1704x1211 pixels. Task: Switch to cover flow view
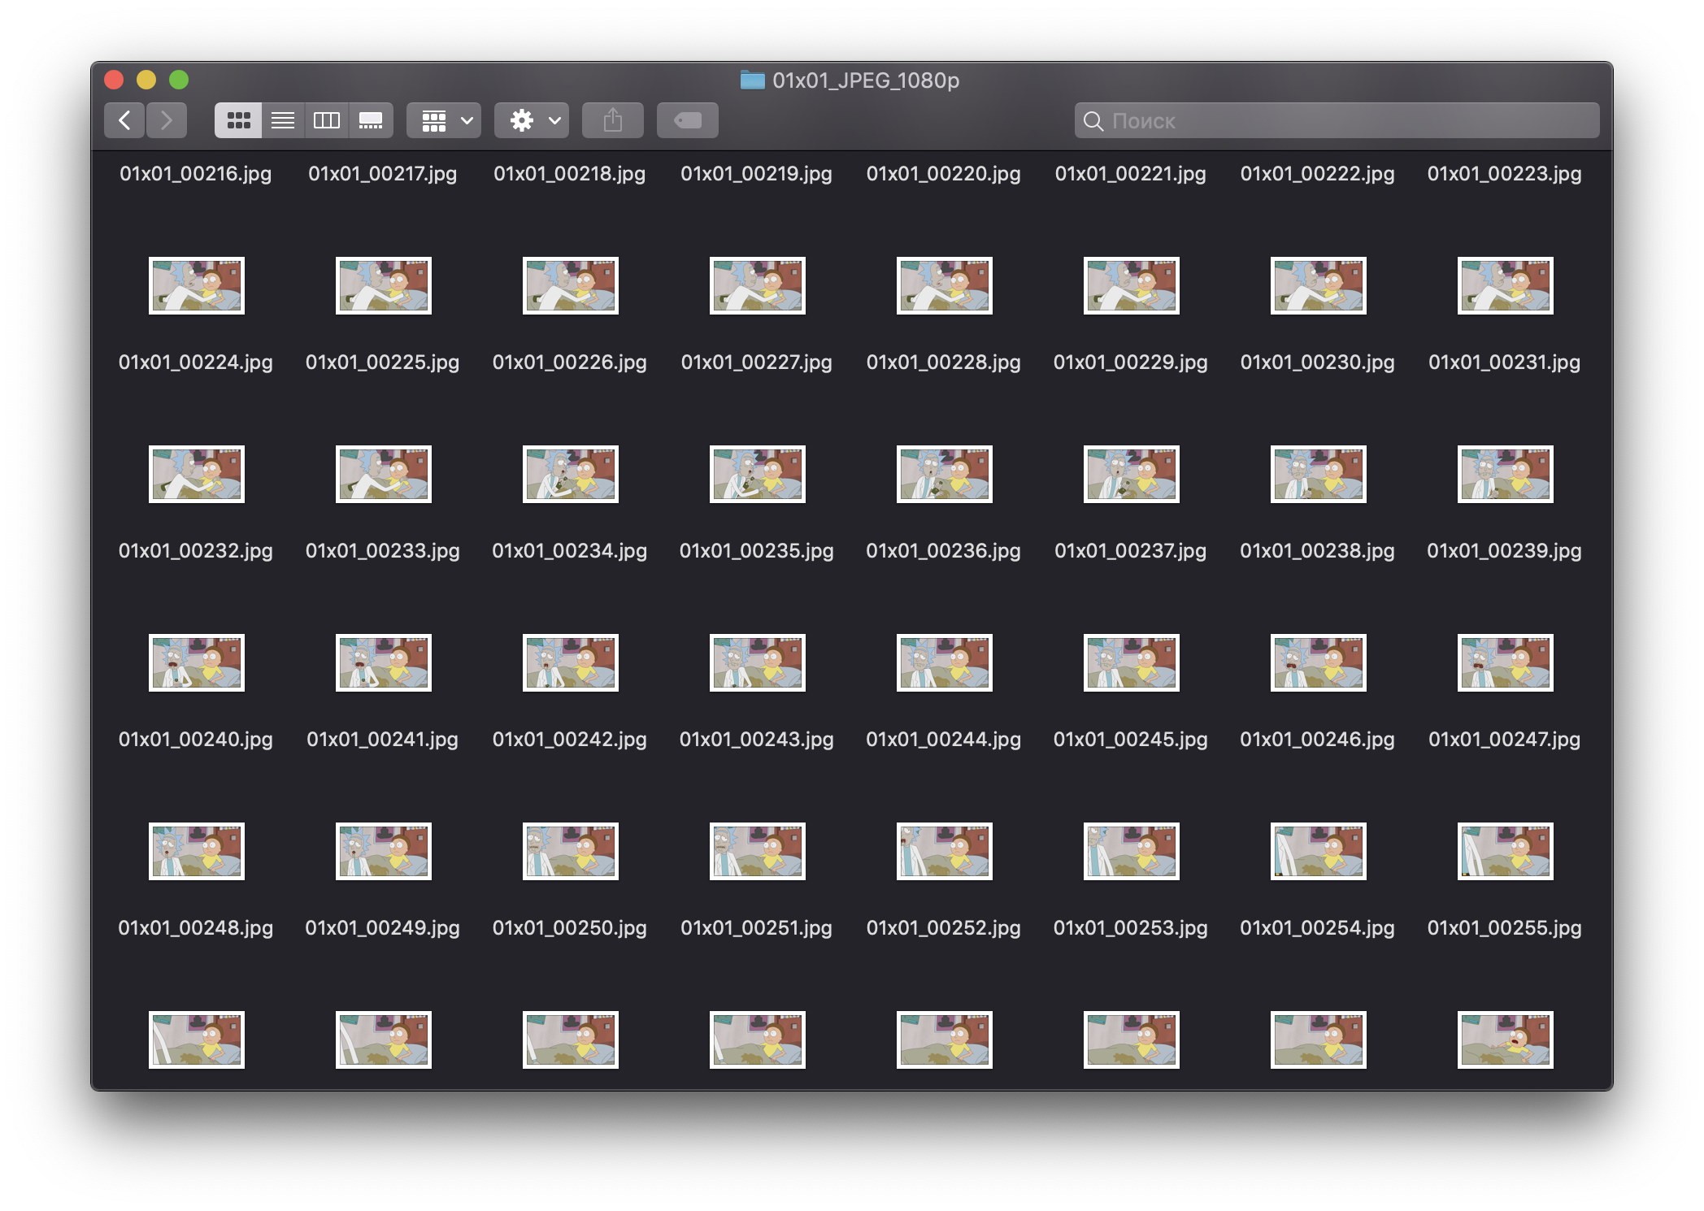pos(371,118)
